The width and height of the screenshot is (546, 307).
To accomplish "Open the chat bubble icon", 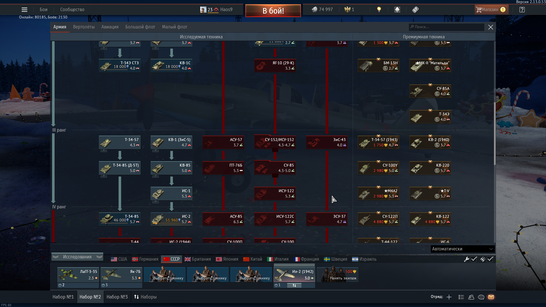I will (x=481, y=297).
